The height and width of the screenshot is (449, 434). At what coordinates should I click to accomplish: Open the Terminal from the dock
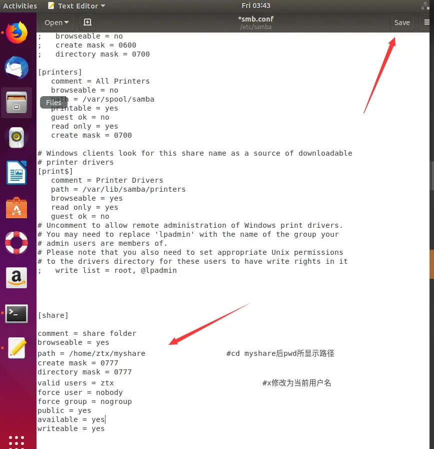pyautogui.click(x=16, y=313)
